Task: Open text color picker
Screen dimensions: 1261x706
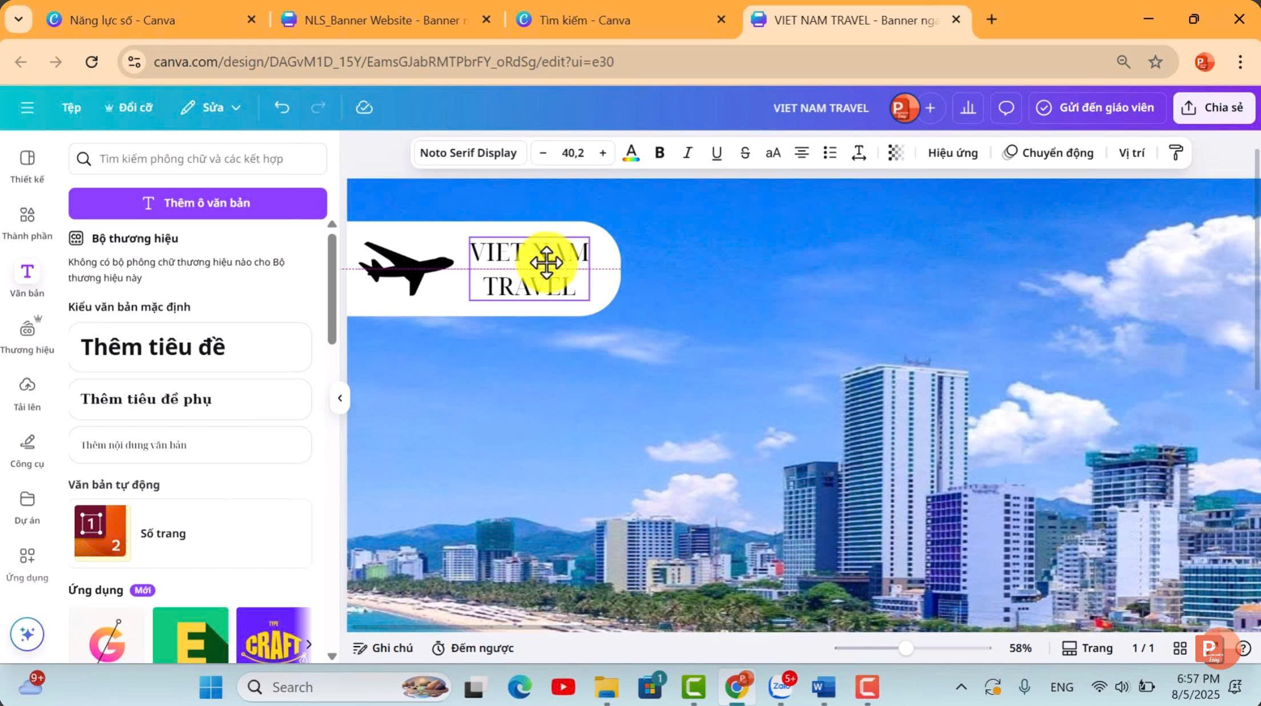Action: [631, 153]
